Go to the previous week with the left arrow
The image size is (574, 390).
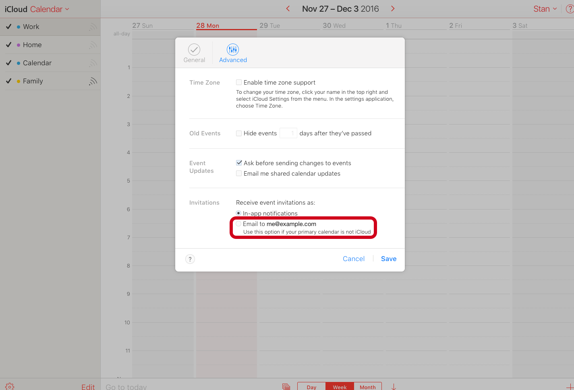(288, 8)
